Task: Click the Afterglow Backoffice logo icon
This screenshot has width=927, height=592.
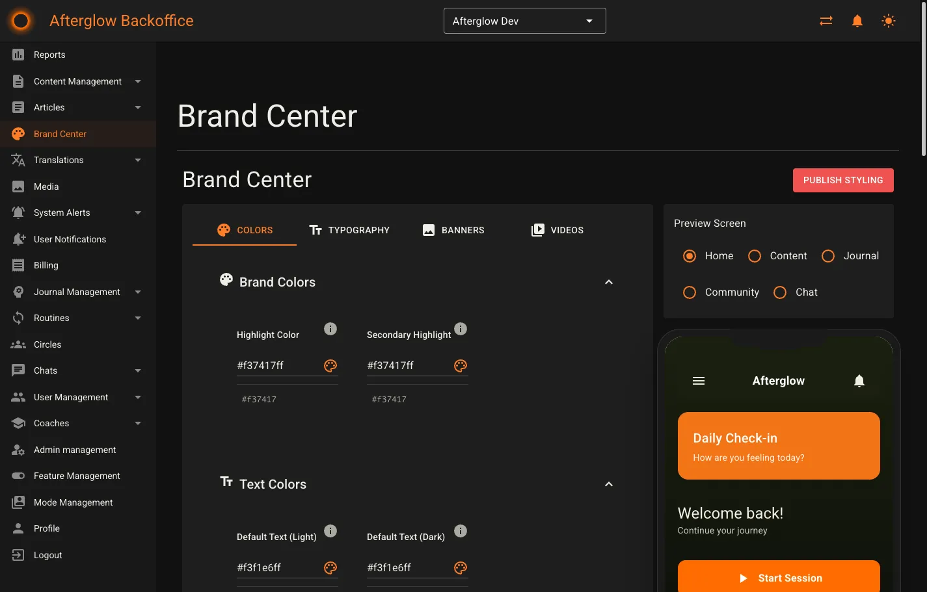Action: click(x=20, y=20)
